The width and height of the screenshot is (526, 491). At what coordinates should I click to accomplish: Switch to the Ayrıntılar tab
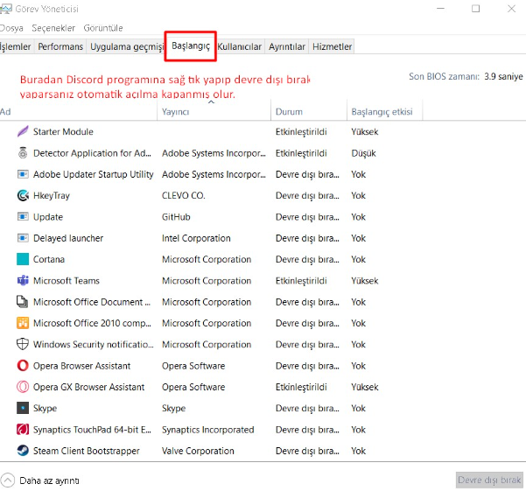coord(287,46)
